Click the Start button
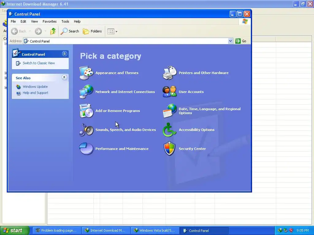The image size is (314, 235). pyautogui.click(x=15, y=230)
